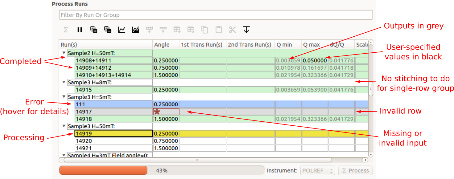Select the invalid angle cell of run 14917
The image size is (454, 179).
[x=166, y=112]
